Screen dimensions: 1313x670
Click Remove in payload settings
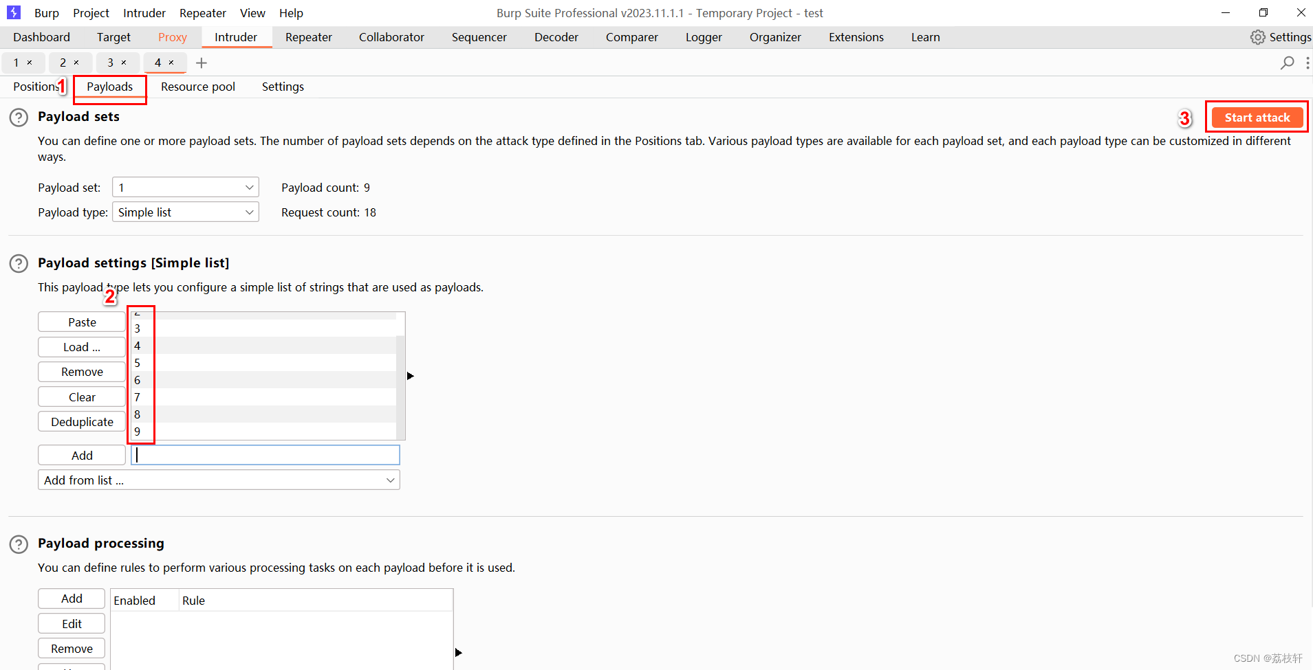click(x=82, y=372)
